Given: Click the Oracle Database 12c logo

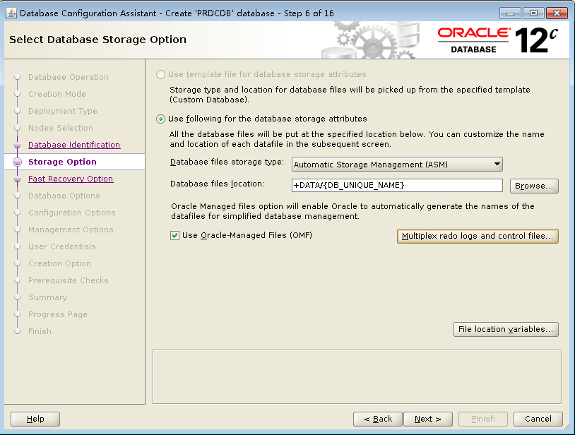Looking at the screenshot, I should click(498, 40).
